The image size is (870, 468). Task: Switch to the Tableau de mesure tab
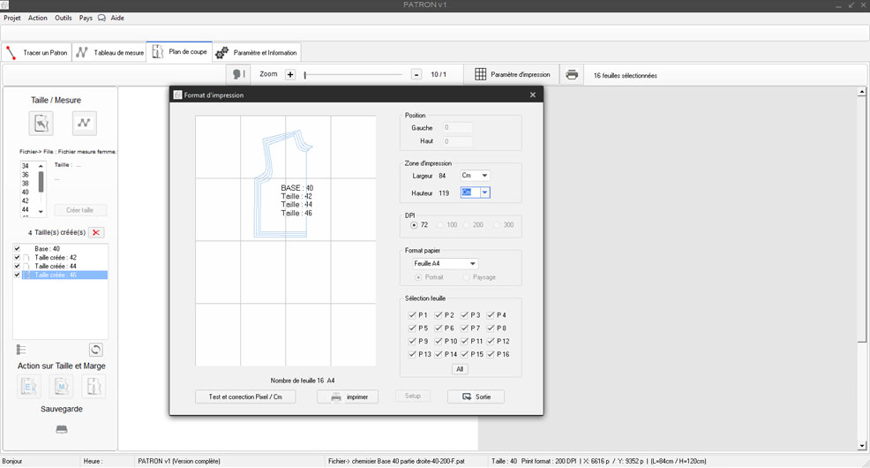109,53
